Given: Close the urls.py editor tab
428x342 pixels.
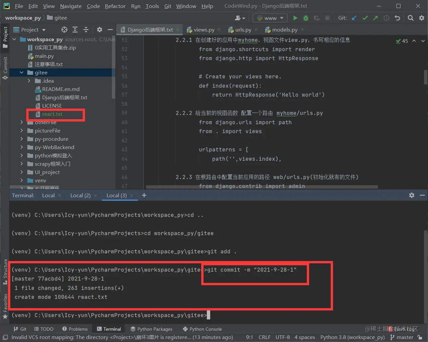Looking at the screenshot, I should (256, 30).
